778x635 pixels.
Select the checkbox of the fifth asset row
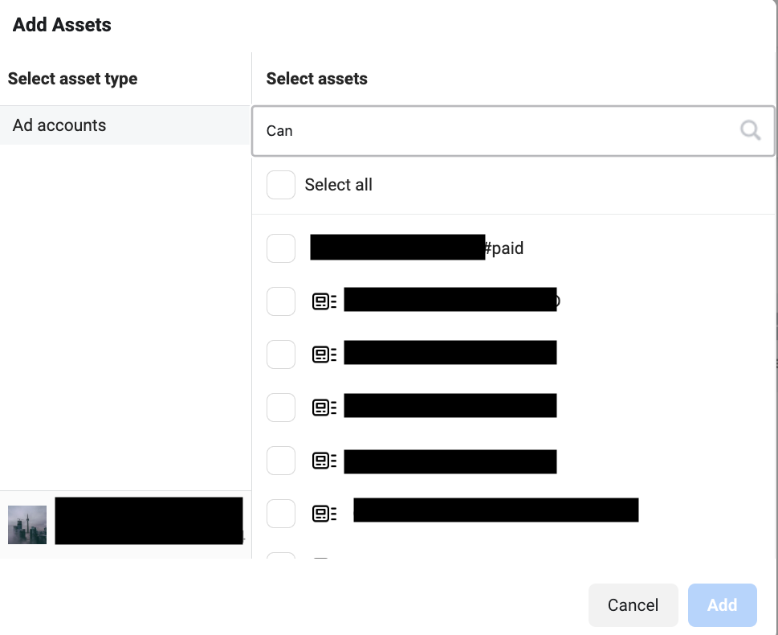(281, 461)
